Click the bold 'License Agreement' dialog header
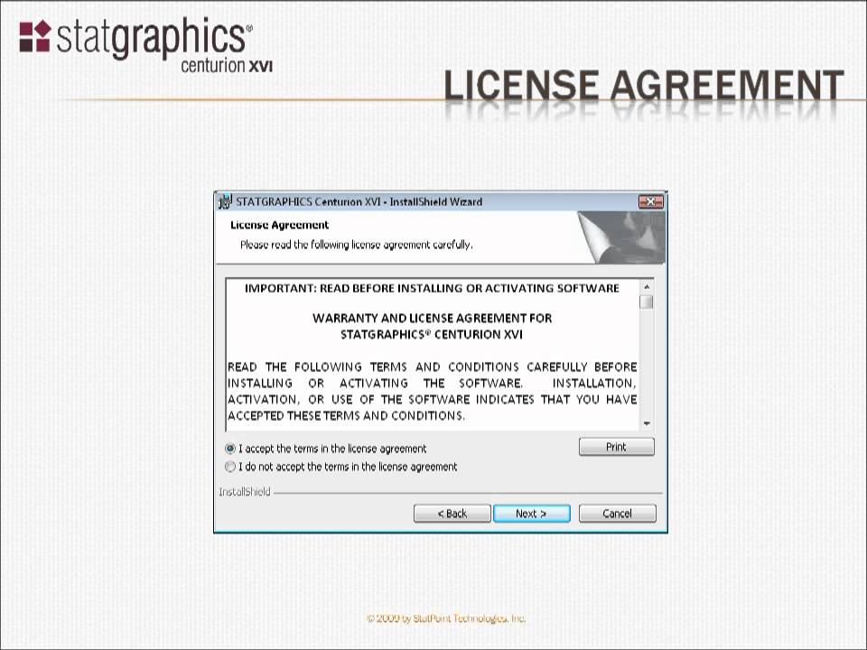867x650 pixels. pyautogui.click(x=280, y=225)
